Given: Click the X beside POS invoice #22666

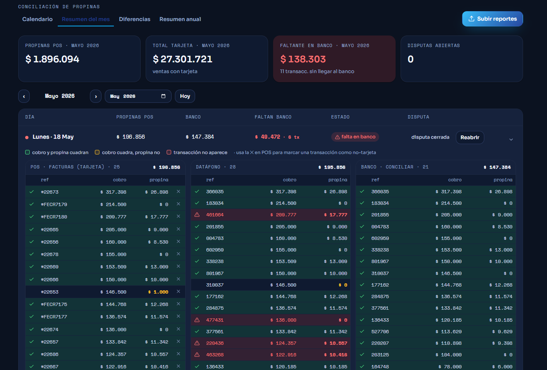Looking at the screenshot, I should click(178, 279).
